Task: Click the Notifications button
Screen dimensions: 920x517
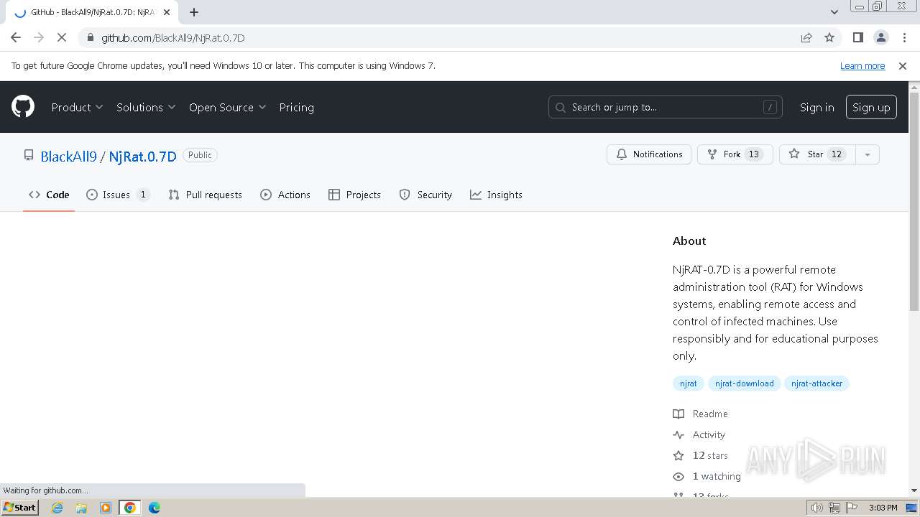Action: point(649,154)
